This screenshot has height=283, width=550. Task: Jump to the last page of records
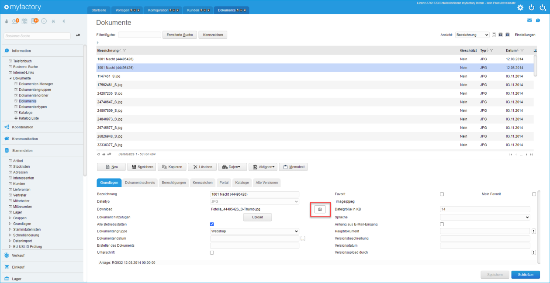[532, 155]
